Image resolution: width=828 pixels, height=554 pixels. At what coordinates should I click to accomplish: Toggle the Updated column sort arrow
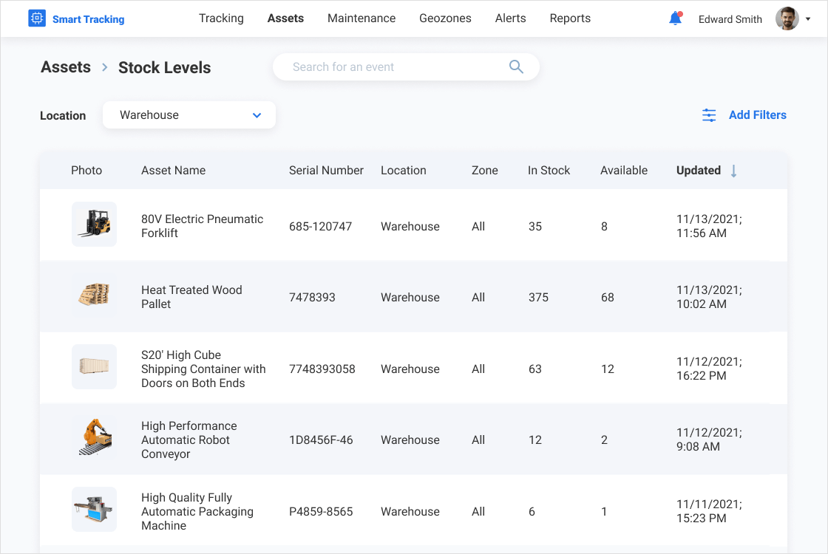click(x=733, y=171)
